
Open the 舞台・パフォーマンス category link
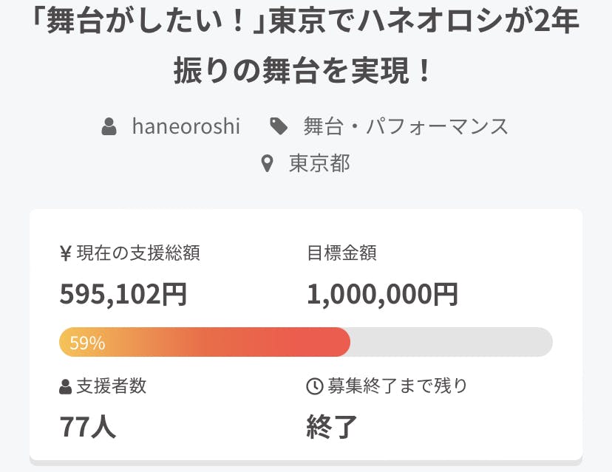click(406, 126)
